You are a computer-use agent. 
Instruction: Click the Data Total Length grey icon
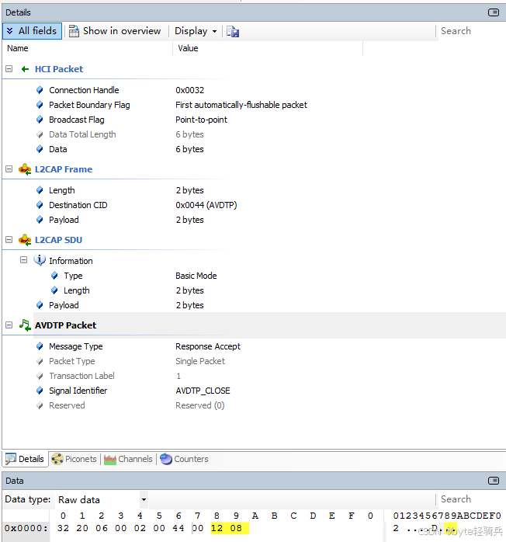[40, 134]
